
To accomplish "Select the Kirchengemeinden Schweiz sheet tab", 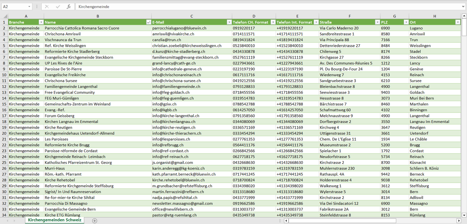I will click(55, 220).
